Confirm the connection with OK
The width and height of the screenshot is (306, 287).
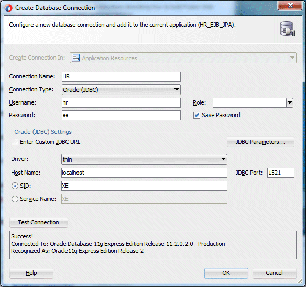click(226, 273)
